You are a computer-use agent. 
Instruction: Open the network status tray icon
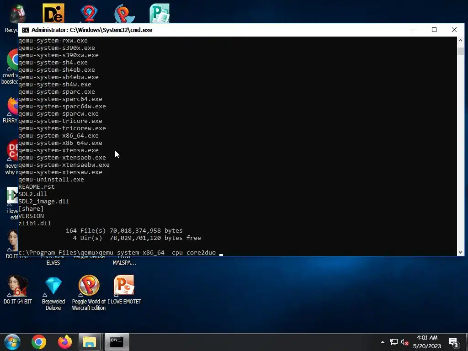coord(394,342)
